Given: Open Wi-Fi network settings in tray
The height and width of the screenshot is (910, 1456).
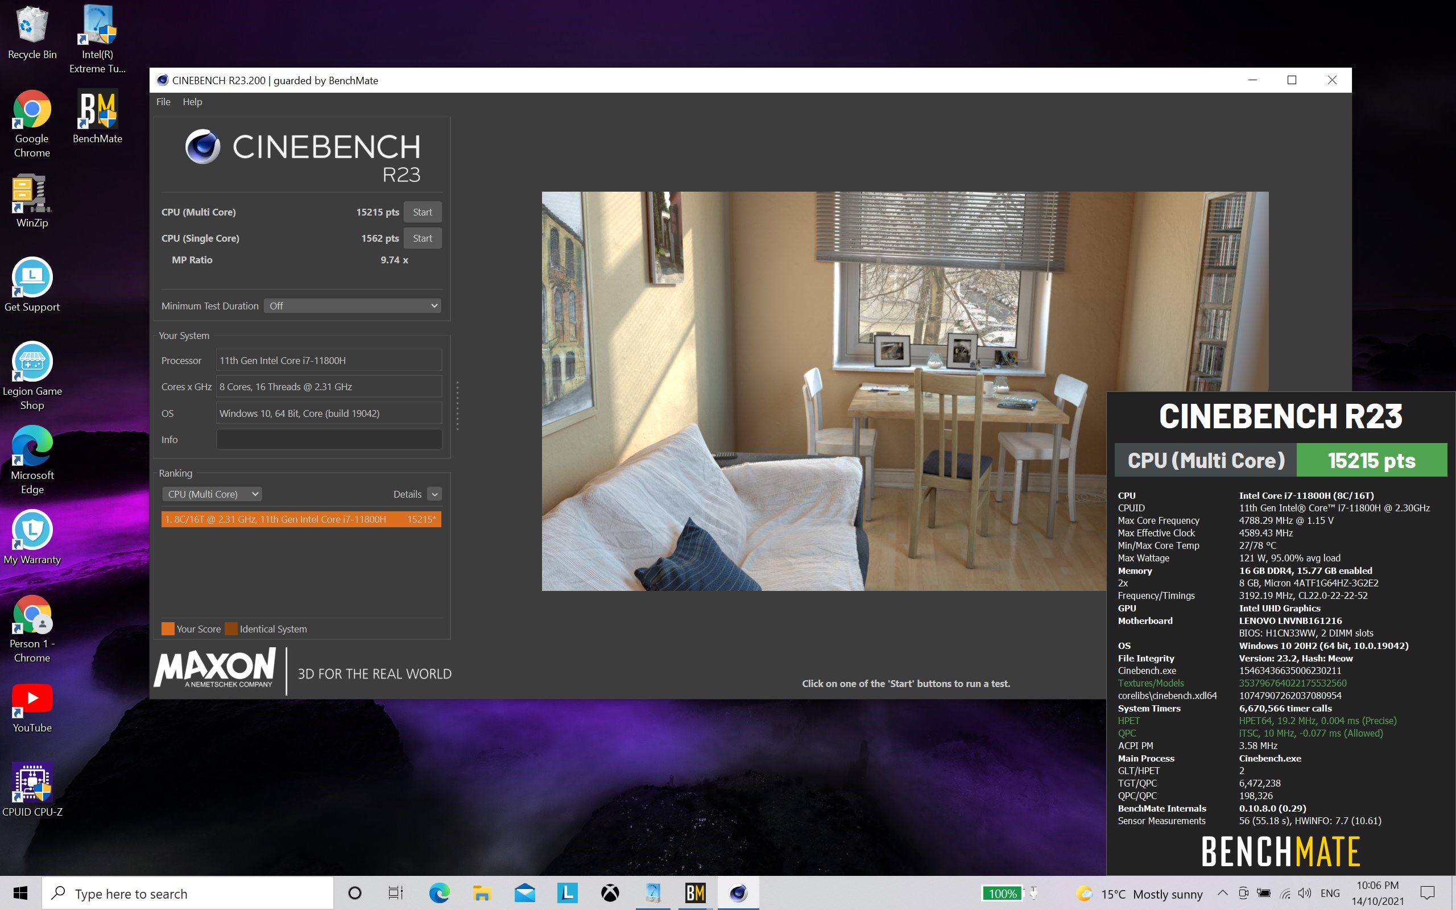Looking at the screenshot, I should click(1285, 893).
